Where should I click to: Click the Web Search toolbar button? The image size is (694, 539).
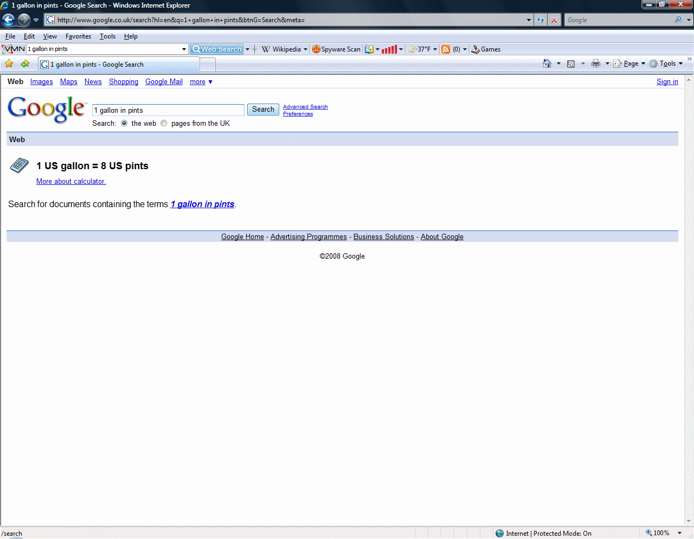216,49
